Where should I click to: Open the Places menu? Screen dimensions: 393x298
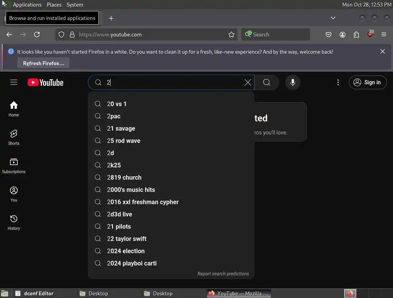pyautogui.click(x=54, y=5)
